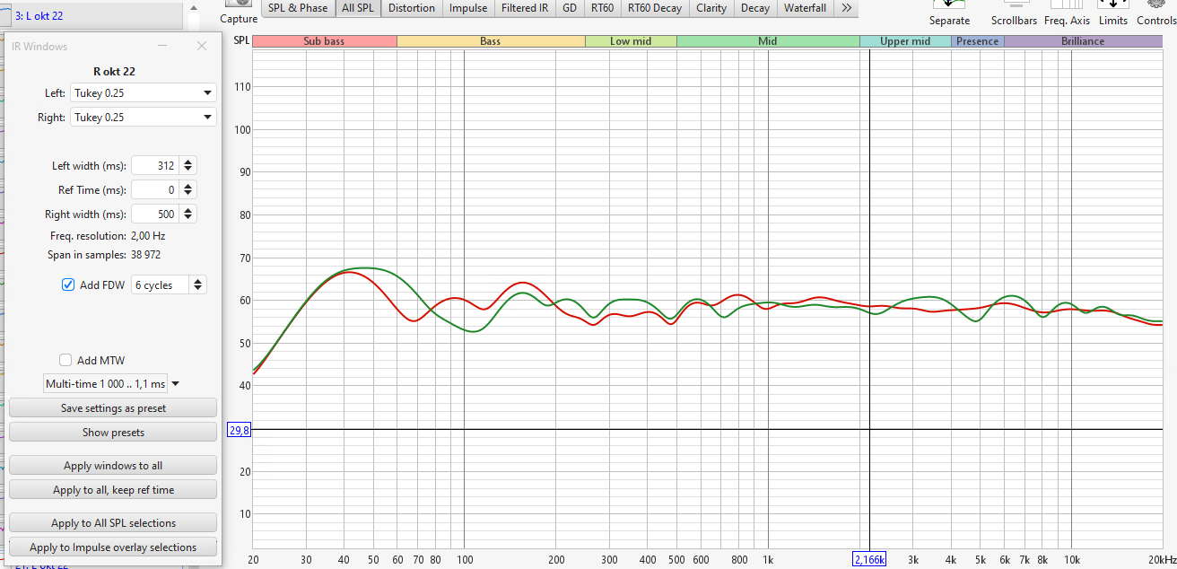Open the Clarity tab

click(x=711, y=8)
